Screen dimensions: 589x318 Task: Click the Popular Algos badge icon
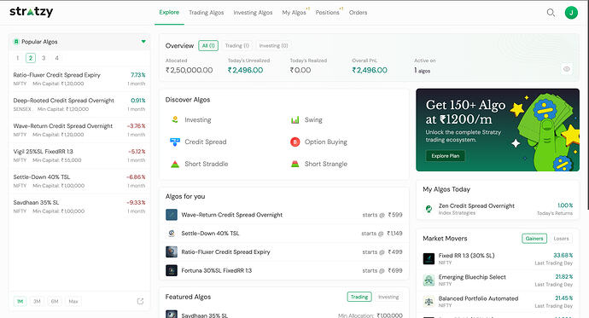(x=16, y=42)
